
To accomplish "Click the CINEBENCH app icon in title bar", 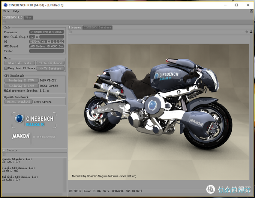I will click(6, 5).
